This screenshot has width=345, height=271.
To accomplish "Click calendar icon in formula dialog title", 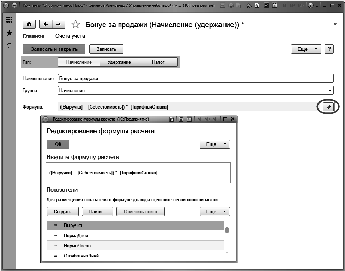I will 189,119.
